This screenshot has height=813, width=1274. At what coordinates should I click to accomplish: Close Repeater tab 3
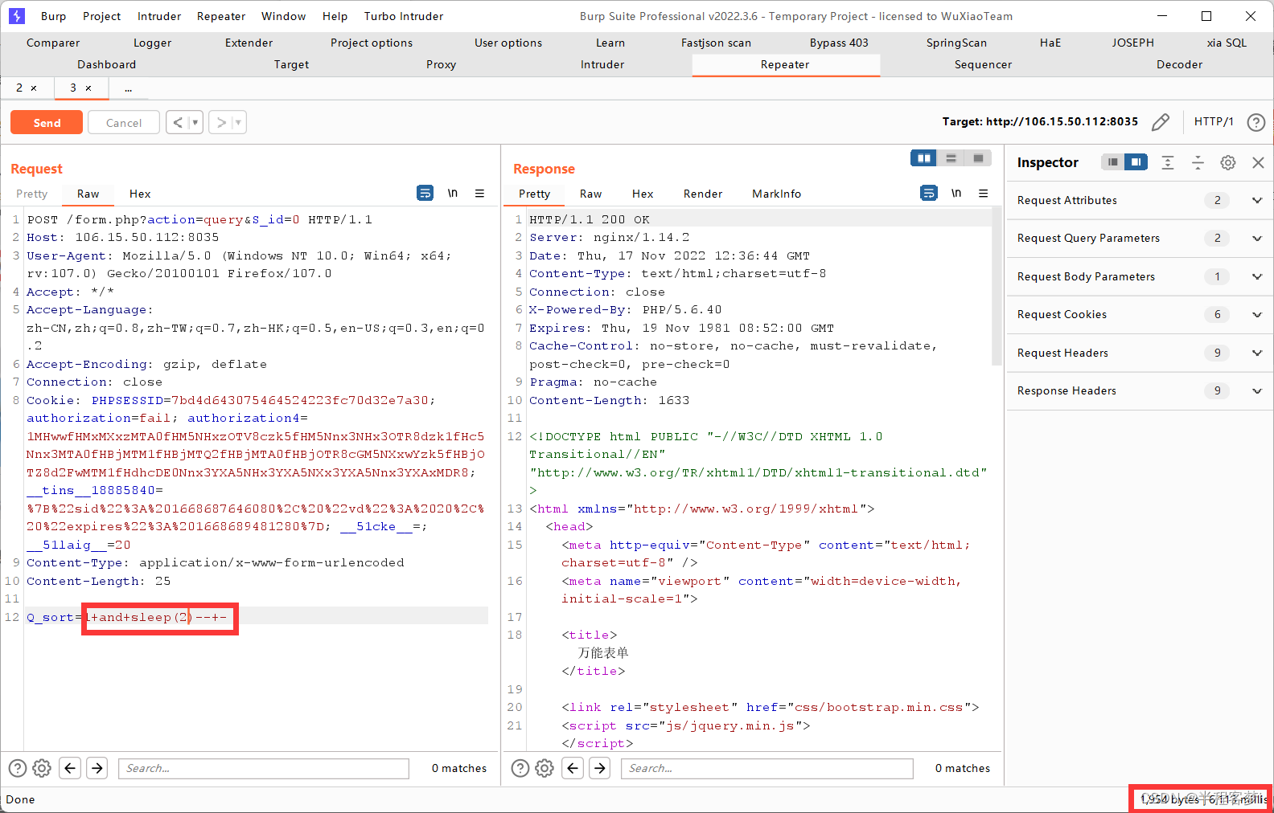(x=88, y=88)
